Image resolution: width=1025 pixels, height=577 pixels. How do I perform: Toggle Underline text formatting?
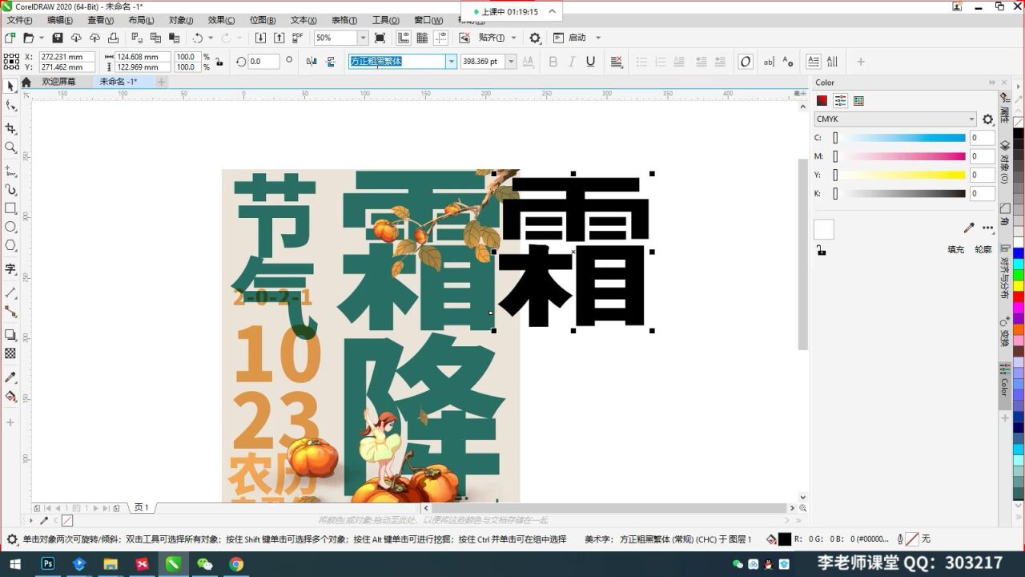tap(590, 62)
